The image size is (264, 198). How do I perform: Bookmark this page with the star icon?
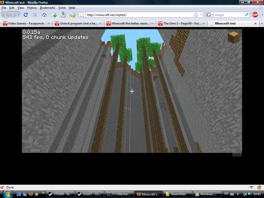pyautogui.click(x=196, y=15)
